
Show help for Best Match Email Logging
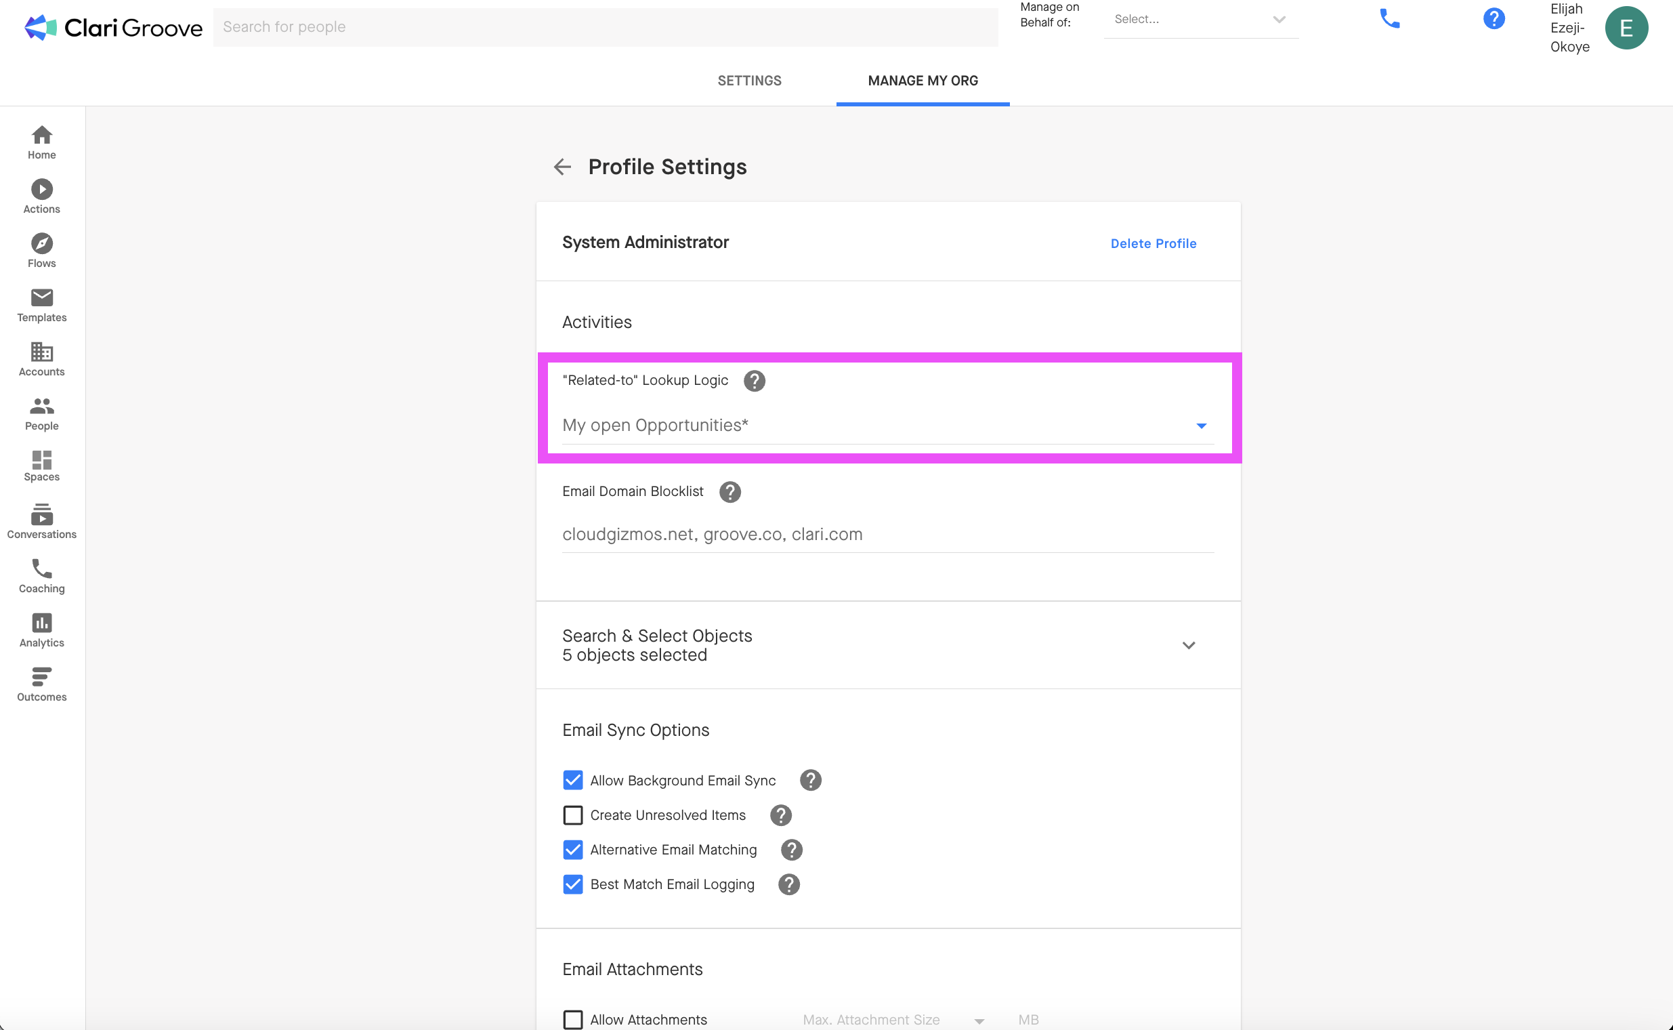point(788,885)
